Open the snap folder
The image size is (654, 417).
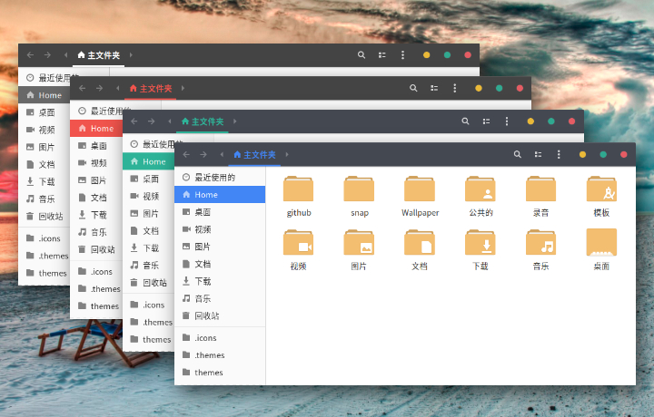(359, 189)
